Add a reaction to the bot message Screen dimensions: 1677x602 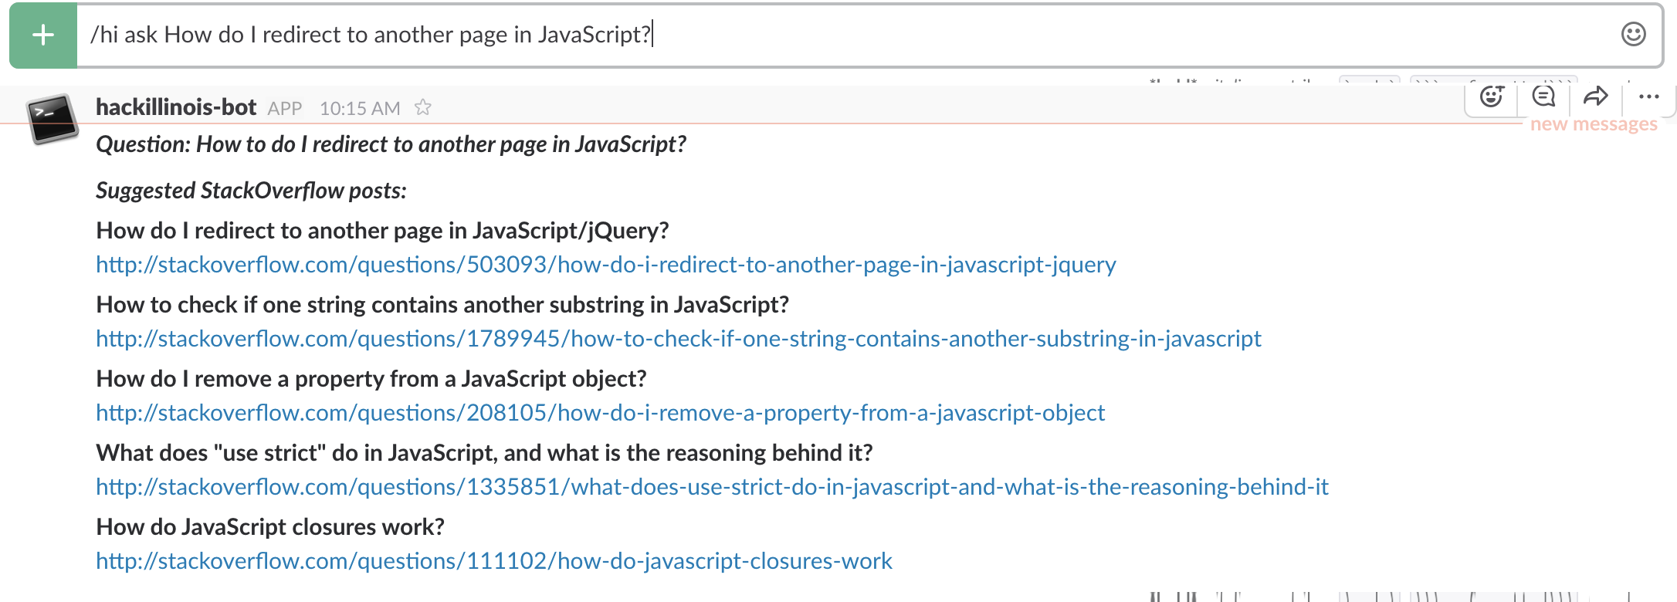coord(1492,96)
